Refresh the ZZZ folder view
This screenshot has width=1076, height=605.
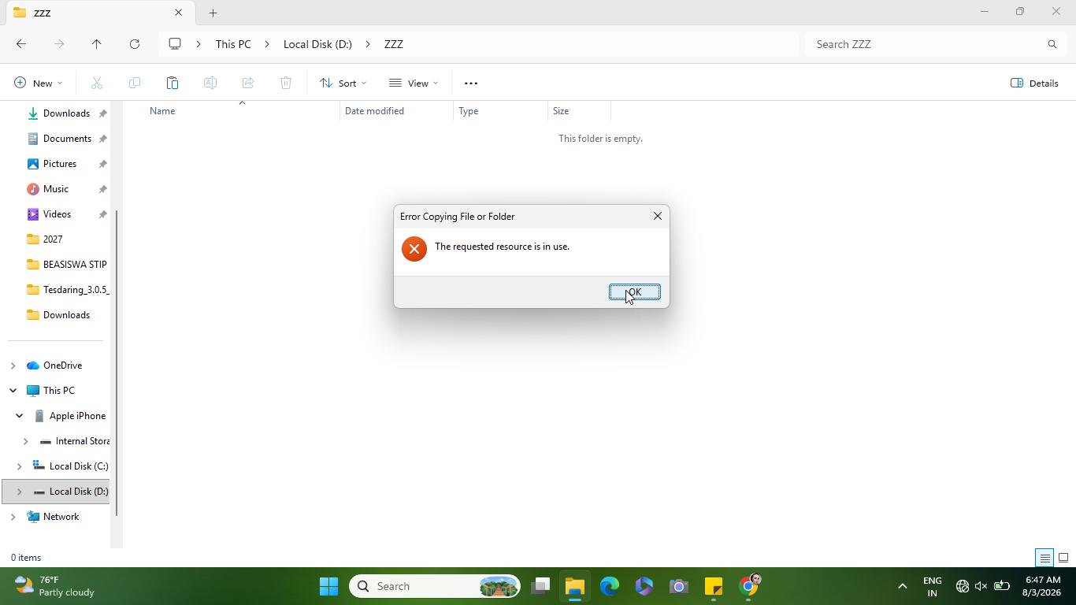click(x=135, y=44)
